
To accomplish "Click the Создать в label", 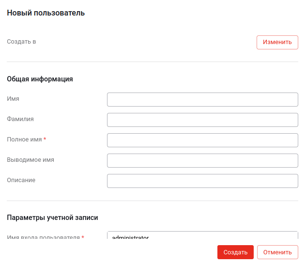I will [21, 42].
